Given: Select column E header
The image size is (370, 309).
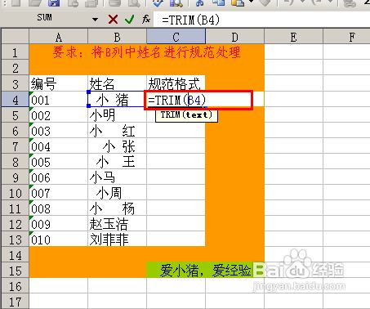Looking at the screenshot, I should (x=293, y=37).
